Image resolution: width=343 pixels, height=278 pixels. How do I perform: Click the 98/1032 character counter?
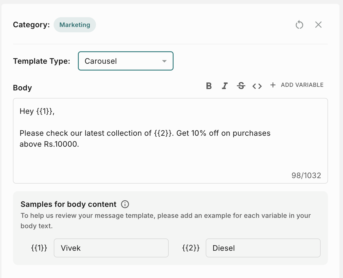[306, 175]
